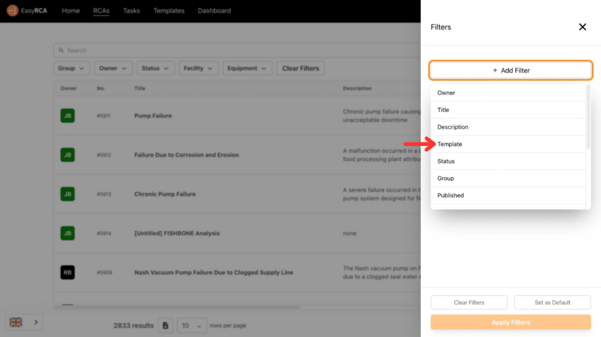This screenshot has height=337, width=601.
Task: Click the JB avatar for Pump Failure
Action: (x=67, y=115)
